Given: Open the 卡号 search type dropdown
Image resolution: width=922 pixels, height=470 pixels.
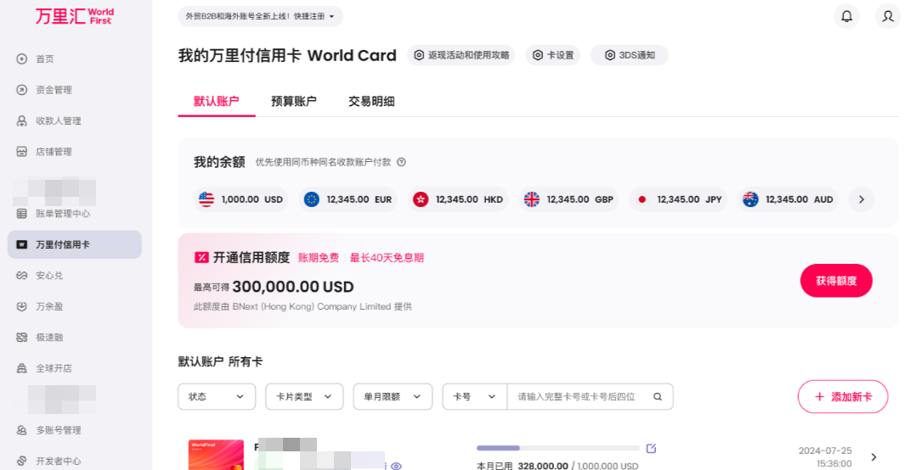Looking at the screenshot, I should point(474,396).
